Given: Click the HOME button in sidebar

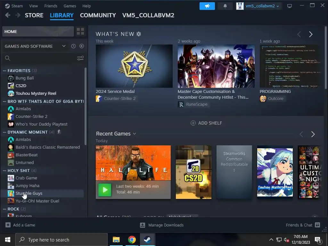Looking at the screenshot, I should (x=38, y=31).
